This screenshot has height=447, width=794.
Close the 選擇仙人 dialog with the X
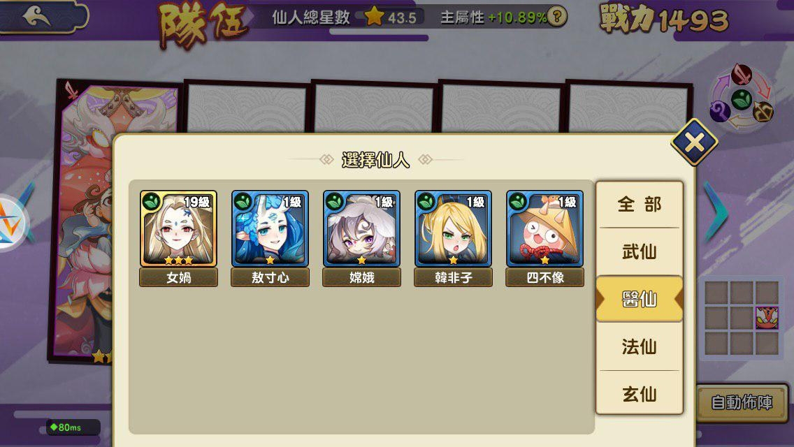(x=694, y=142)
